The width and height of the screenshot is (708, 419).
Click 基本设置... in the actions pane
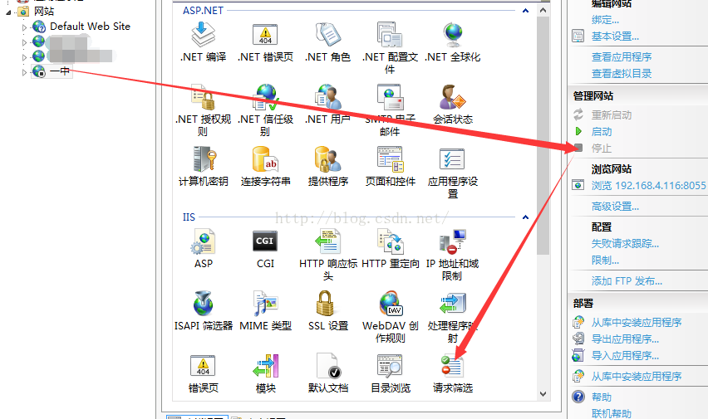point(615,37)
